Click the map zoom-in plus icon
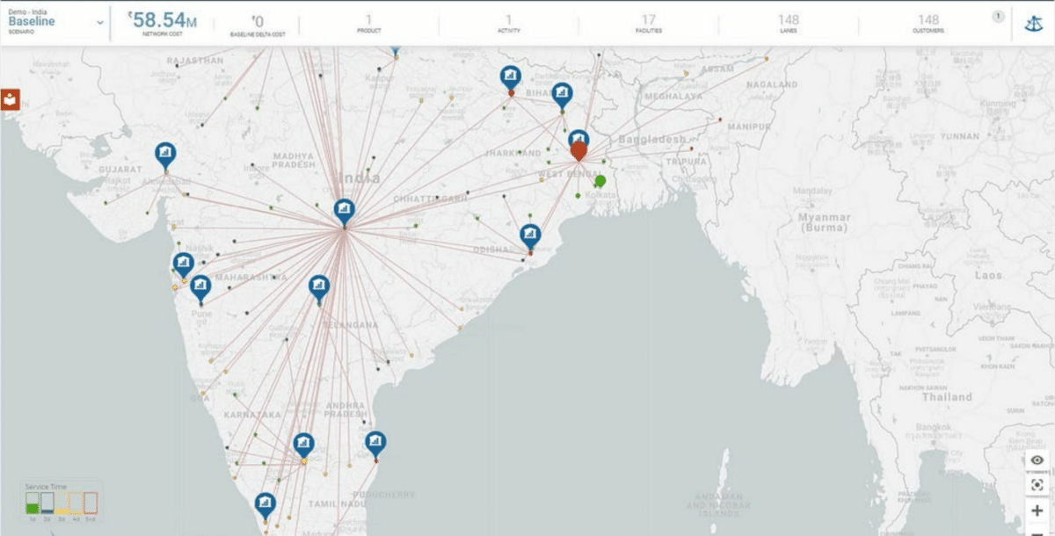Image resolution: width=1055 pixels, height=536 pixels. [x=1037, y=510]
